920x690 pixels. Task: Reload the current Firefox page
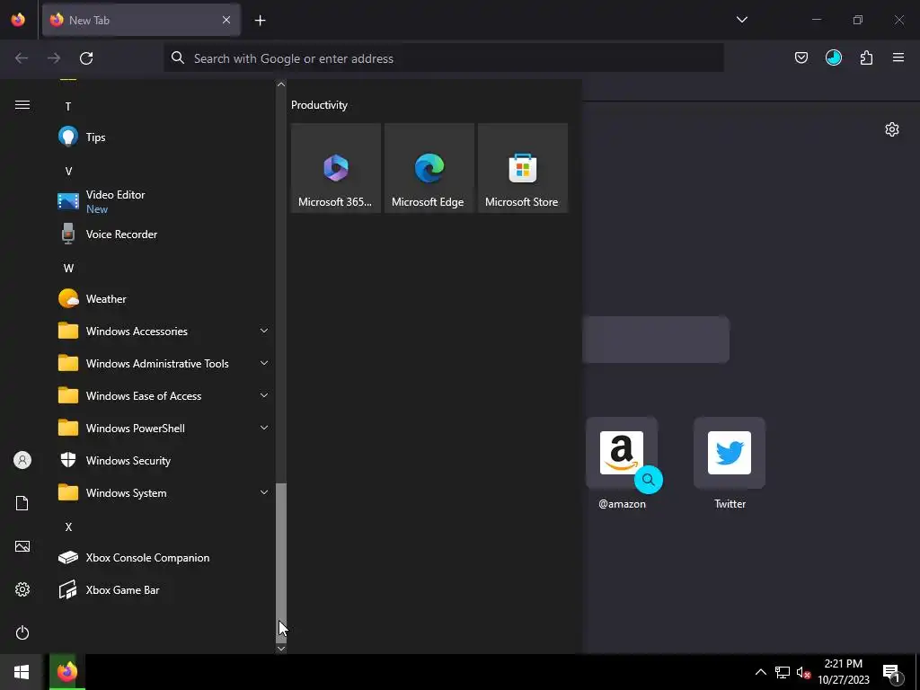pos(86,58)
